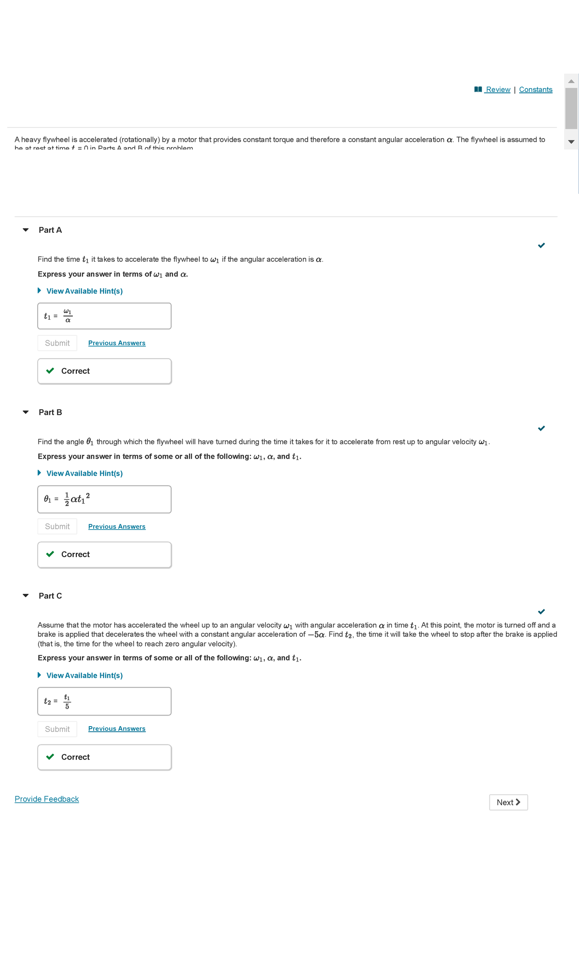Image resolution: width=579 pixels, height=954 pixels.
Task: Expand View Available Hint(s) for Part A
Action: [84, 291]
